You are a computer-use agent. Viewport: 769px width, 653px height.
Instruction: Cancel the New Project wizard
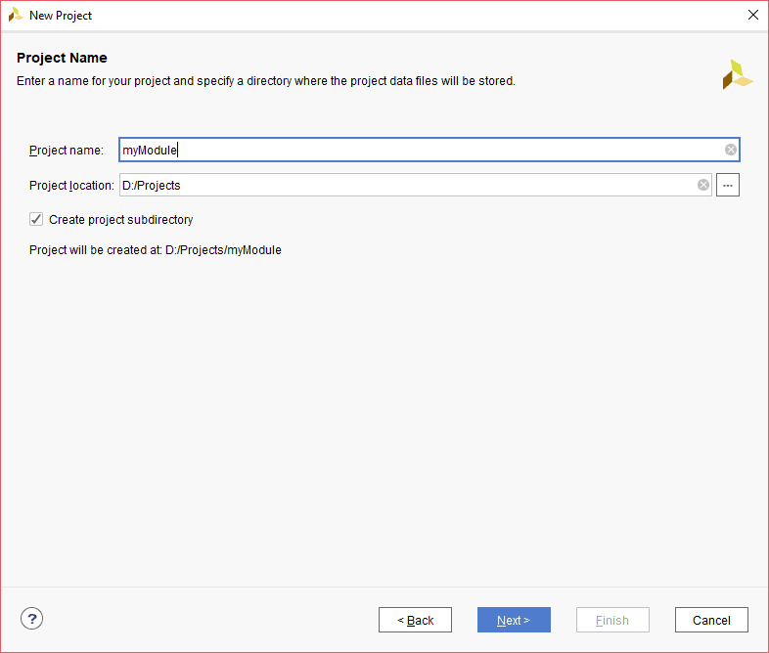[x=711, y=620]
